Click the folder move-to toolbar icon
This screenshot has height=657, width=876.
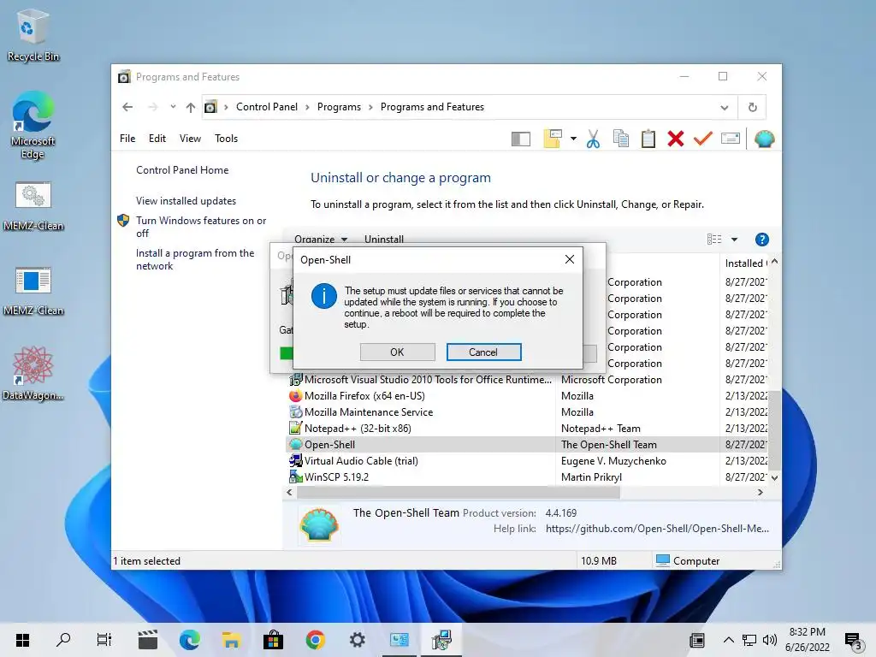pos(552,139)
